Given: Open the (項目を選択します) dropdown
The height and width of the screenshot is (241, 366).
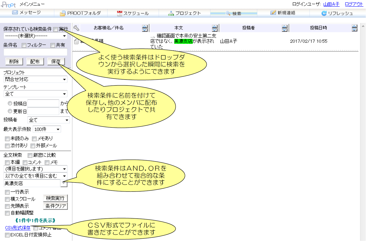Looking at the screenshot, I should pyautogui.click(x=35, y=169).
